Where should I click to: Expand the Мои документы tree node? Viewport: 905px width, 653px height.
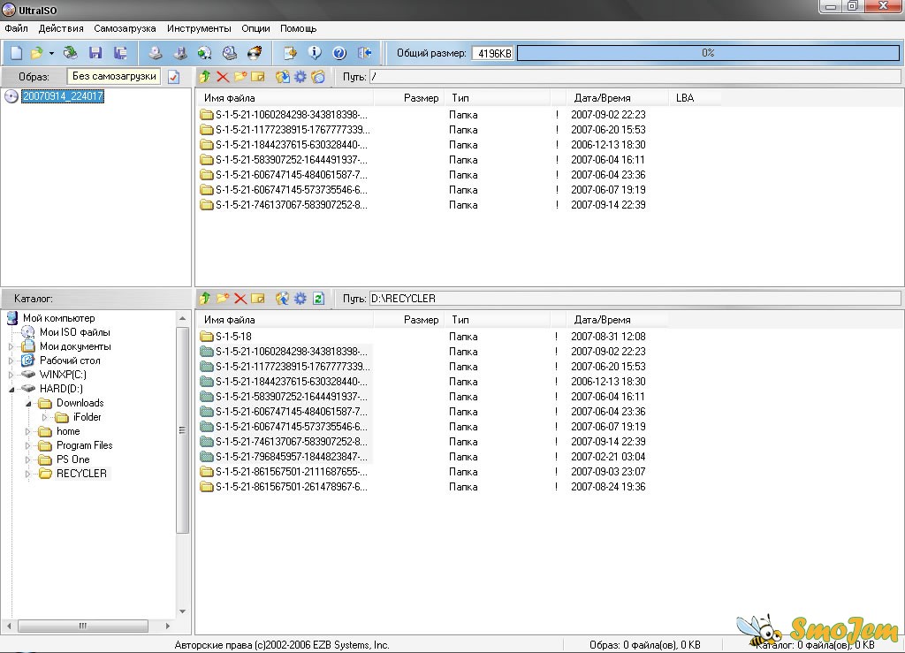point(11,346)
